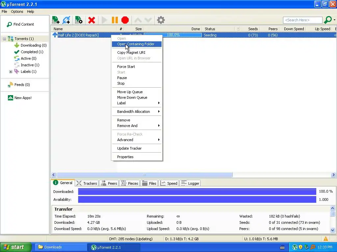Select Labels (1) item
337x252 pixels.
click(x=25, y=72)
